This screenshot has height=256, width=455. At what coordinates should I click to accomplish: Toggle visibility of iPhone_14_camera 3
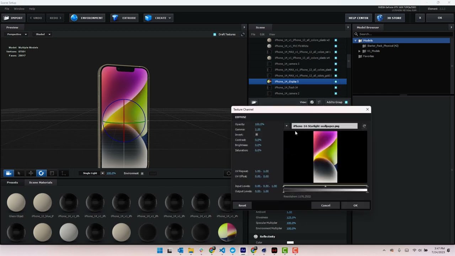click(336, 64)
